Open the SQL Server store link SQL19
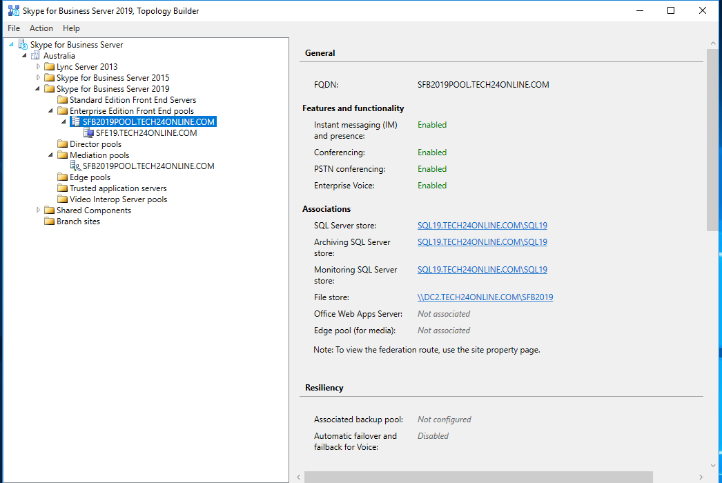This screenshot has width=722, height=483. (x=482, y=225)
